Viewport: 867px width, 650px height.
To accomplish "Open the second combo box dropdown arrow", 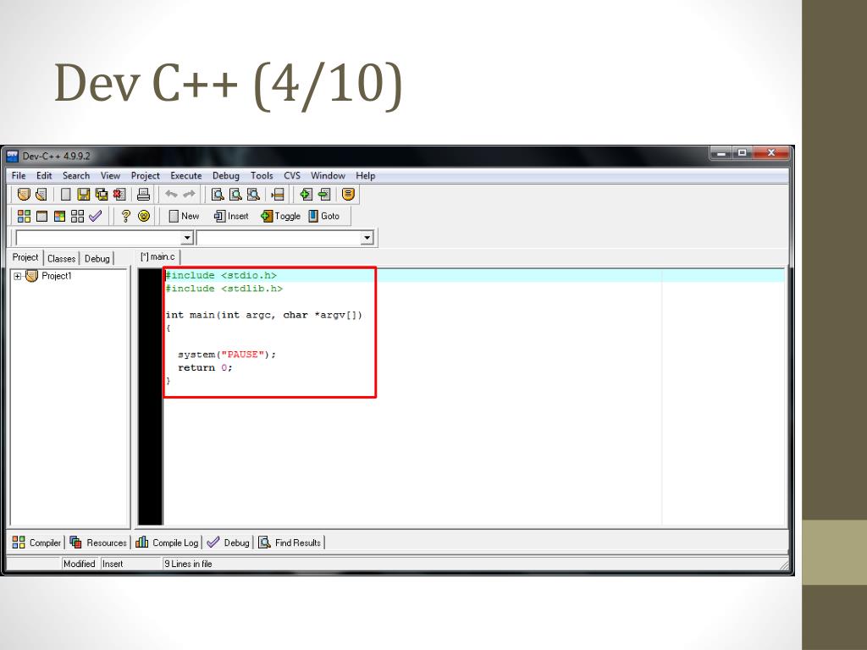I will coord(367,238).
